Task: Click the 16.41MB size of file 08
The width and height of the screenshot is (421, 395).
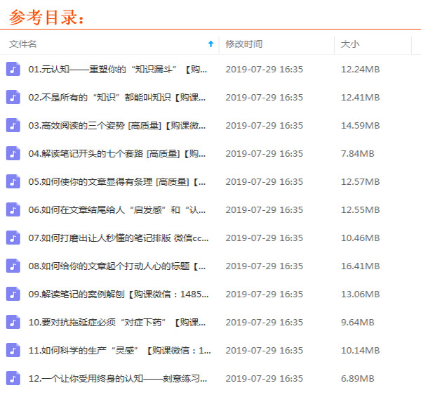Action: tap(360, 266)
